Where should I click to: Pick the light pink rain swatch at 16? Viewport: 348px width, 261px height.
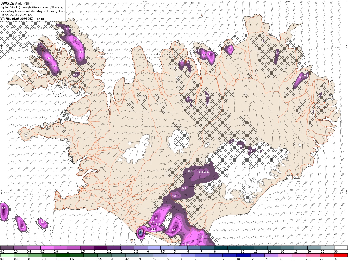[285, 255]
